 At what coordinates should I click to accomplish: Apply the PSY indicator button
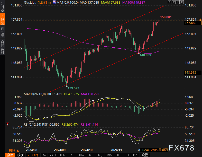click(135, 155)
